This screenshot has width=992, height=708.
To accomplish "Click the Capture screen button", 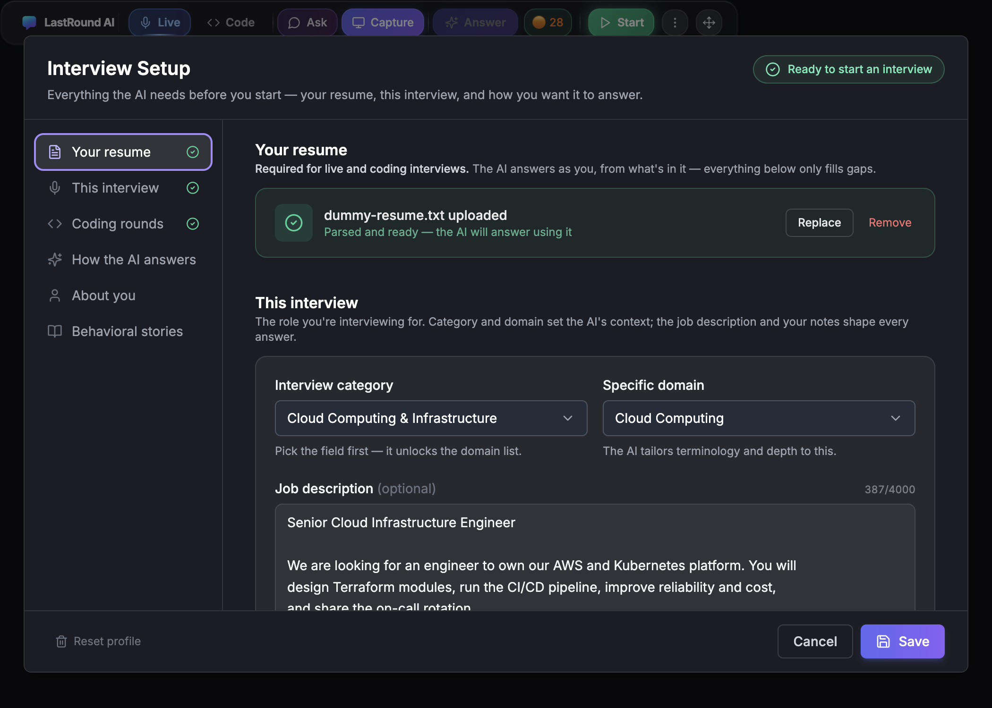I will click(x=383, y=22).
